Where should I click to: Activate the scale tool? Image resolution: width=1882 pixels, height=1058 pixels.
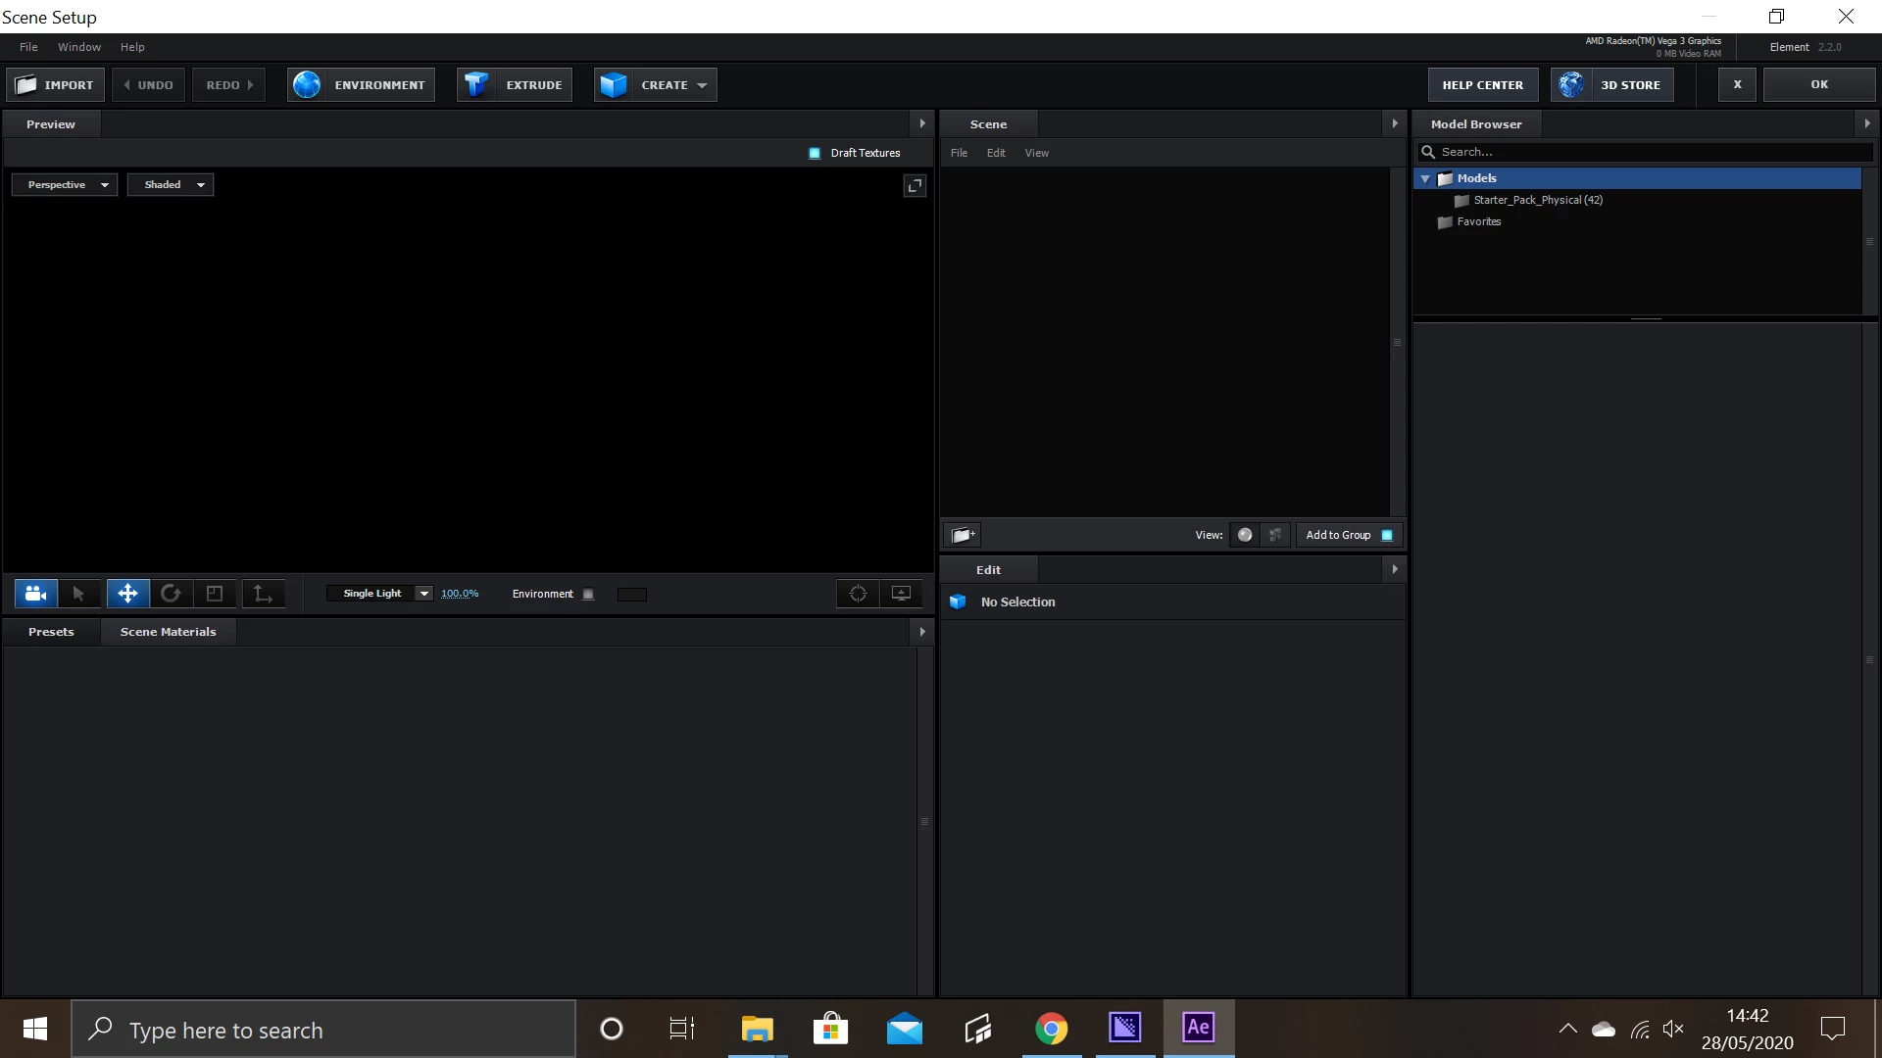215,594
